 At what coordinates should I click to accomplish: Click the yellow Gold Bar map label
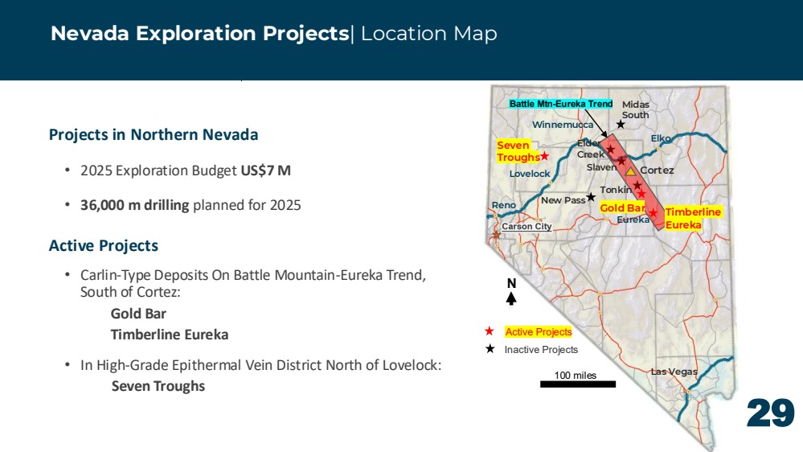[622, 208]
